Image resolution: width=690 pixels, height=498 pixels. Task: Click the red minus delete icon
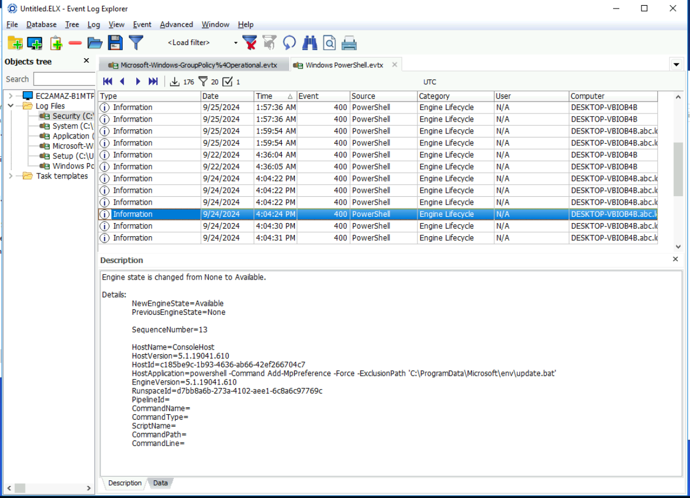click(x=75, y=43)
